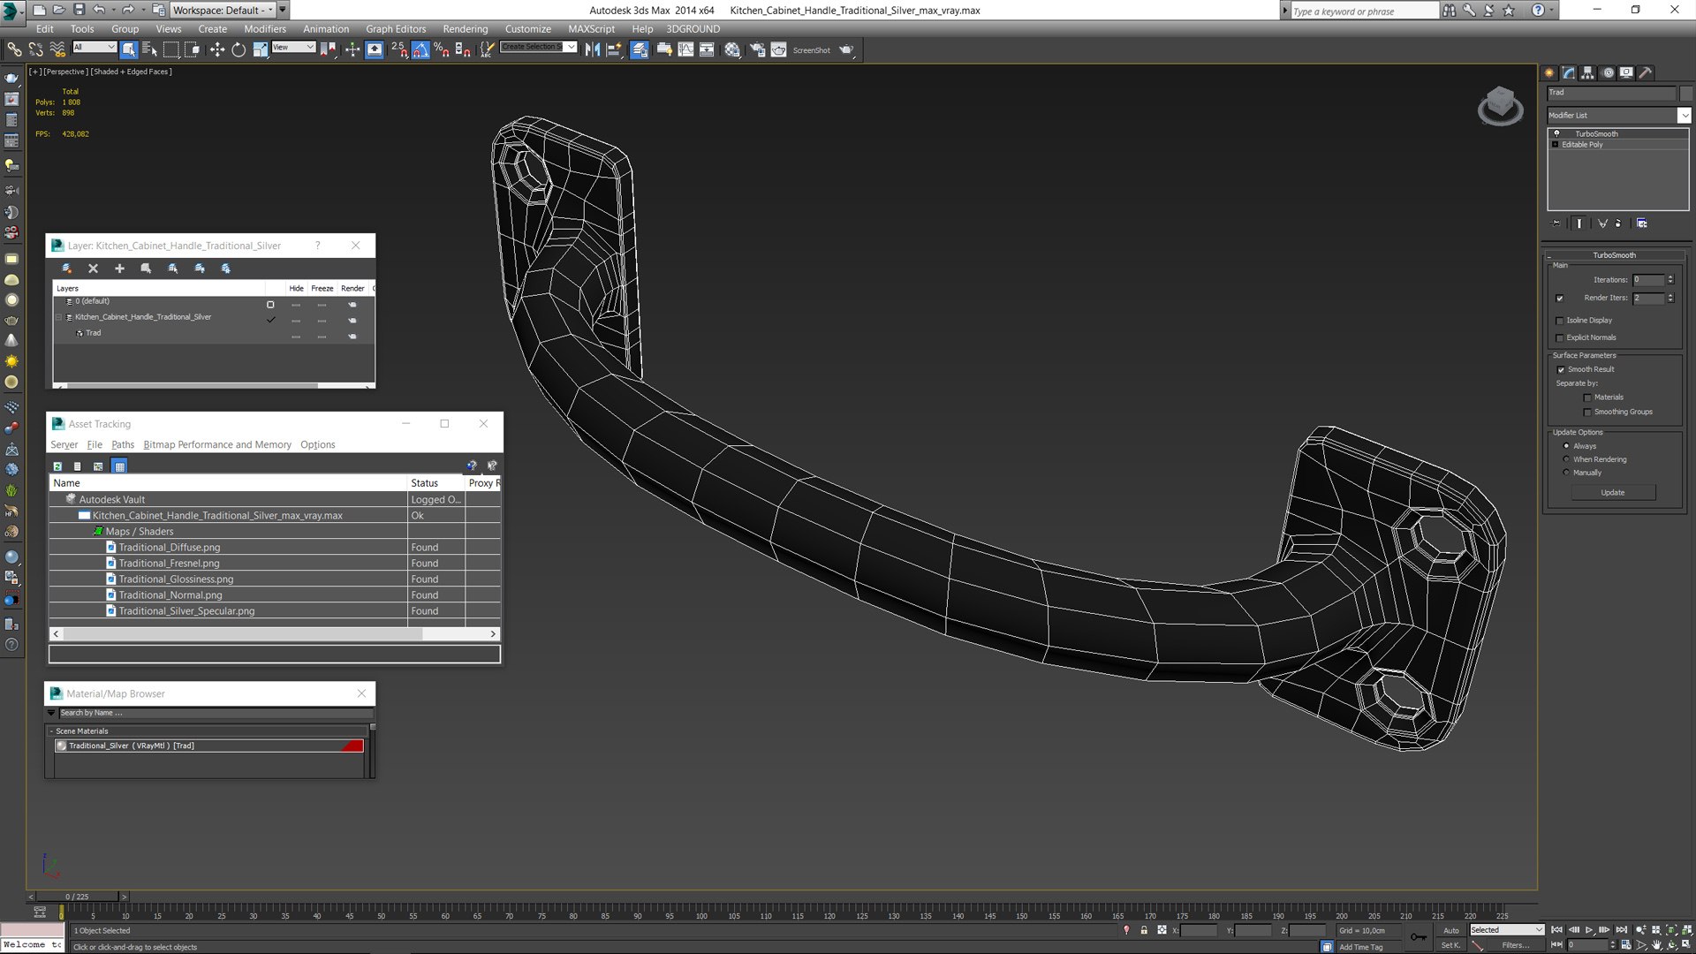Viewport: 1696px width, 954px height.
Task: Open the Rendering menu
Action: pos(465,28)
